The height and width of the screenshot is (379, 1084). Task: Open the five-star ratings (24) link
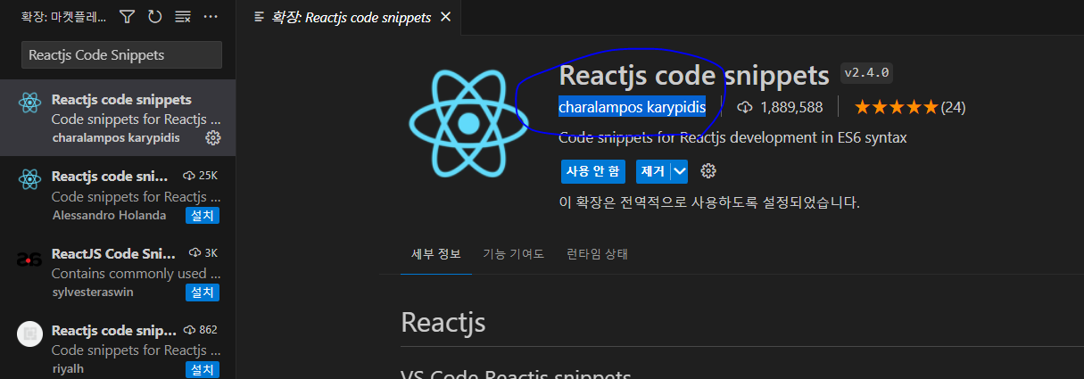(910, 107)
